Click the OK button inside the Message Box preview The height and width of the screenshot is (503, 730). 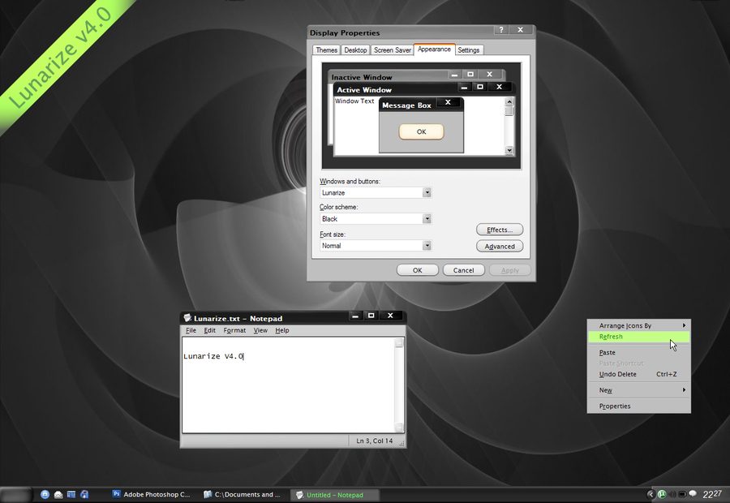(421, 131)
